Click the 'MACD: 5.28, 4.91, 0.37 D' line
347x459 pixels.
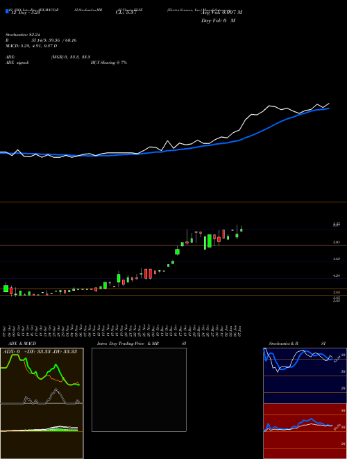[x=31, y=46]
